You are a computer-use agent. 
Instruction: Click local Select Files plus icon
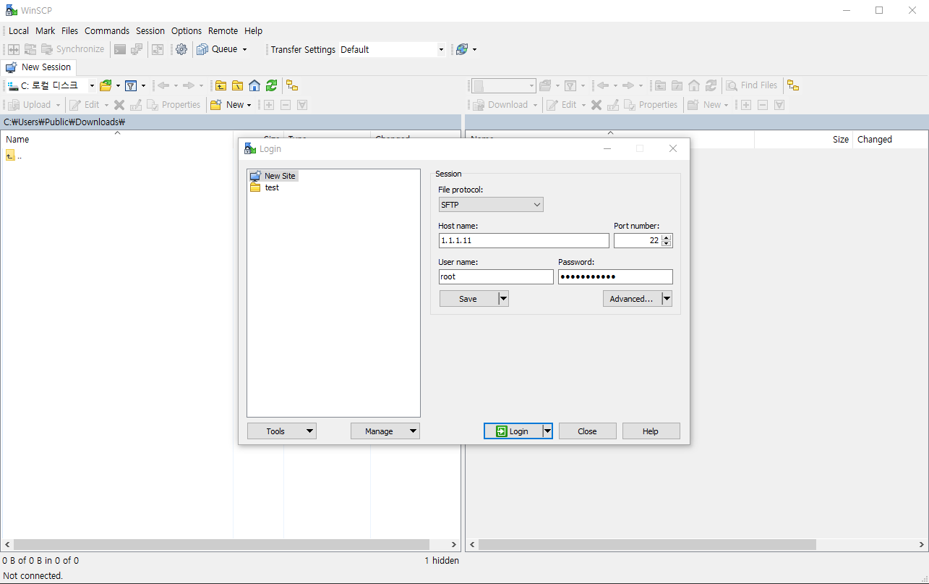pos(269,105)
